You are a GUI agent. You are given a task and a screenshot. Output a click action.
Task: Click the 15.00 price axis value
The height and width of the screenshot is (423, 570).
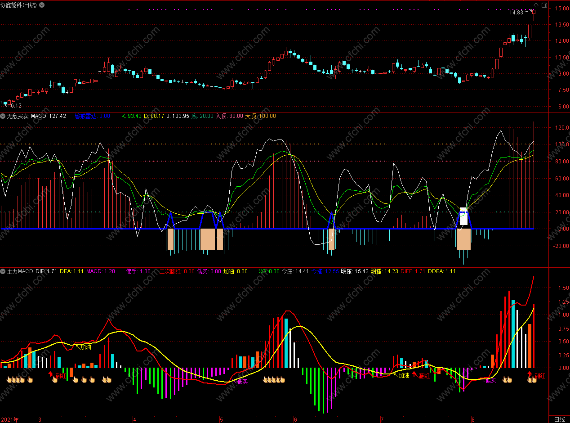point(561,8)
